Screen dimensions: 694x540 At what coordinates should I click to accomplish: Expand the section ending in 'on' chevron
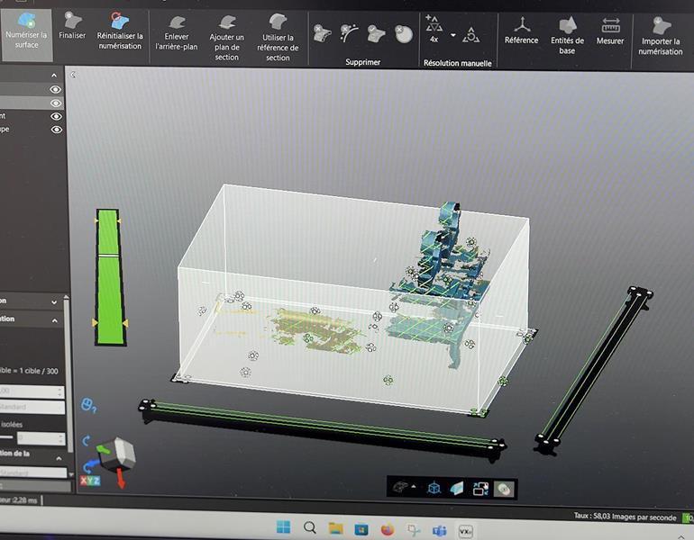pyautogui.click(x=54, y=302)
